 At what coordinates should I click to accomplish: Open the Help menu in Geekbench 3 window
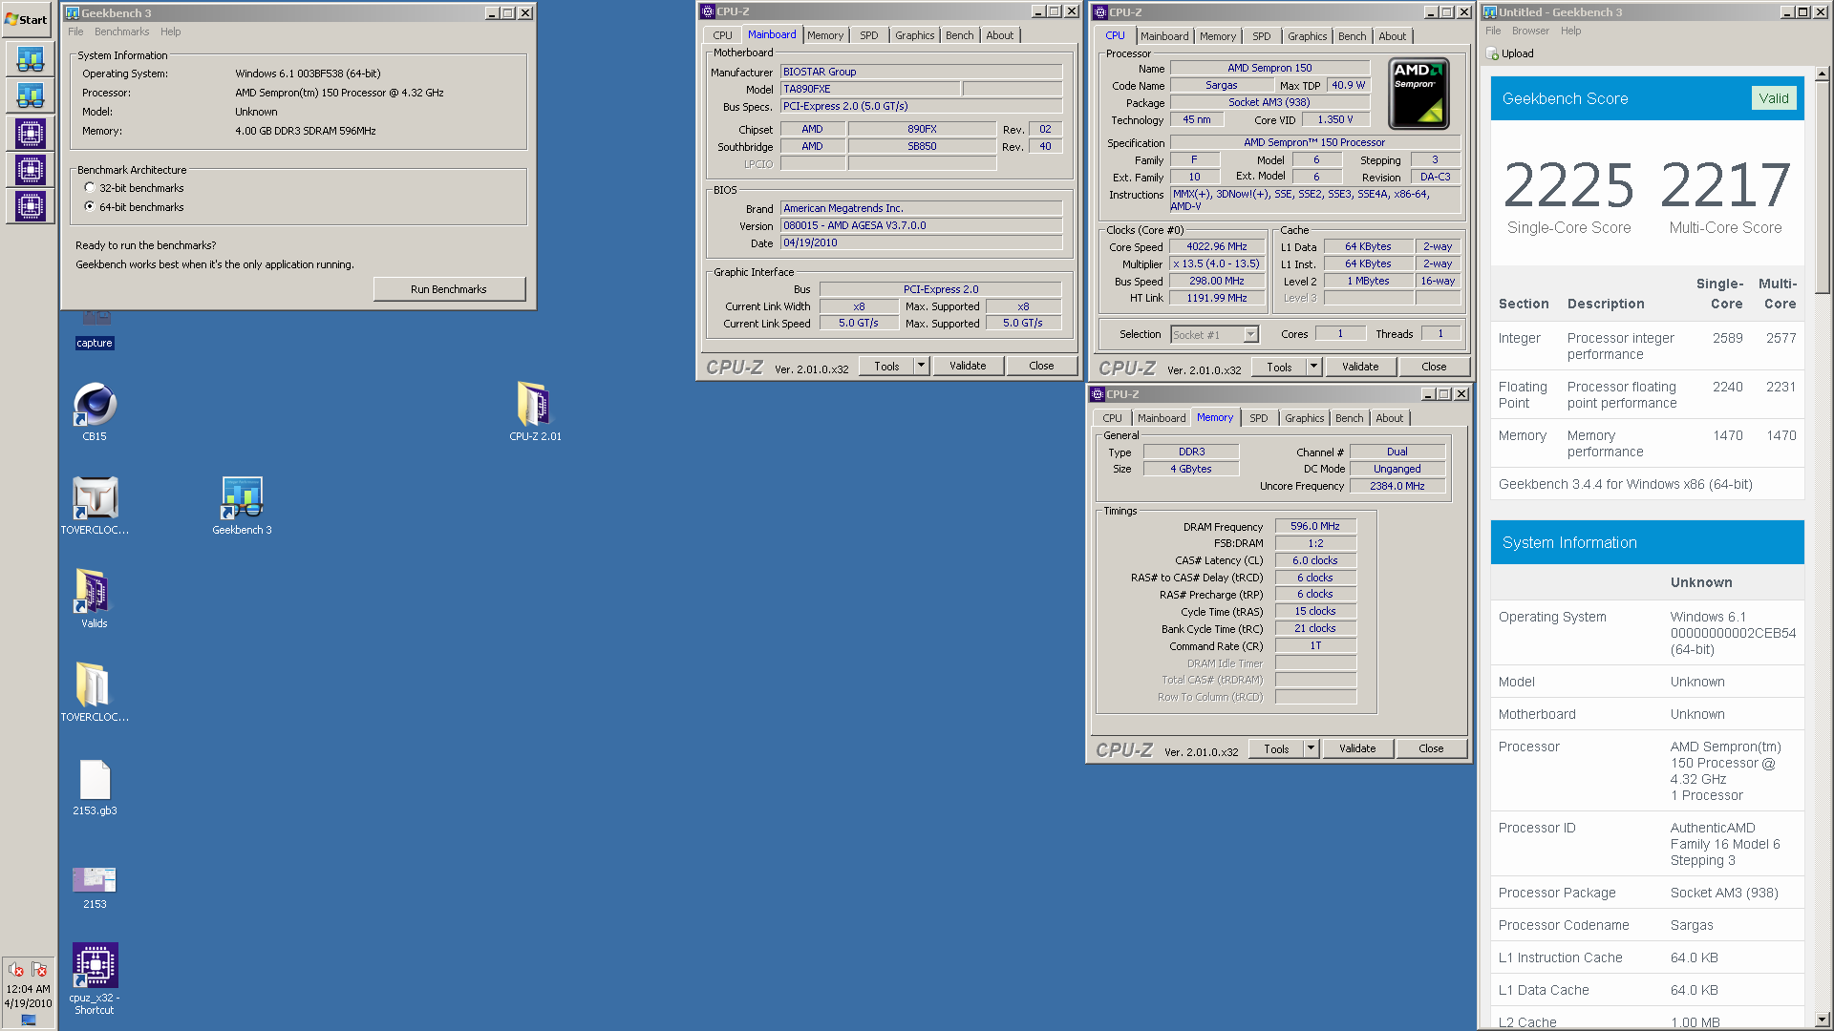coord(171,32)
